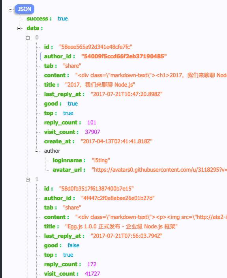Click visit_count value 41727
Screen dimensions: 227x278
(x=92, y=274)
